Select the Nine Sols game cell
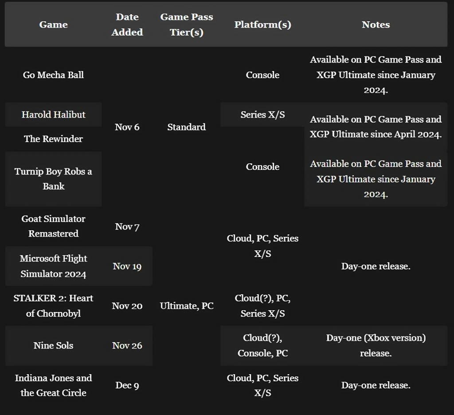 pyautogui.click(x=53, y=345)
